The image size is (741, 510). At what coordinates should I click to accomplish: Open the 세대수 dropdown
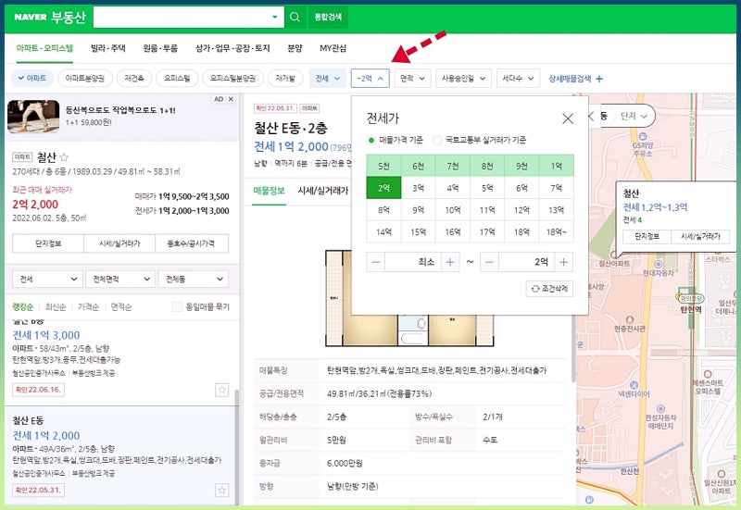(518, 79)
